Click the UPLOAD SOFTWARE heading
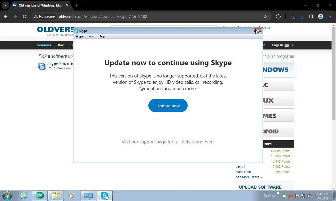 [x=260, y=187]
